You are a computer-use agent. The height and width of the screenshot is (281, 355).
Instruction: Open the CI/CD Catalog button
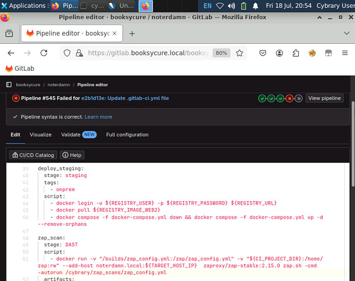pos(33,155)
